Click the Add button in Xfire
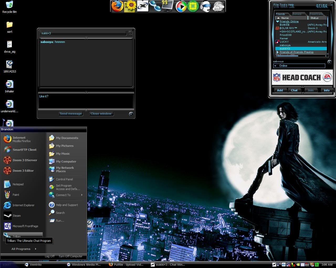Viewport: 336px width, 268px height. pos(280,90)
